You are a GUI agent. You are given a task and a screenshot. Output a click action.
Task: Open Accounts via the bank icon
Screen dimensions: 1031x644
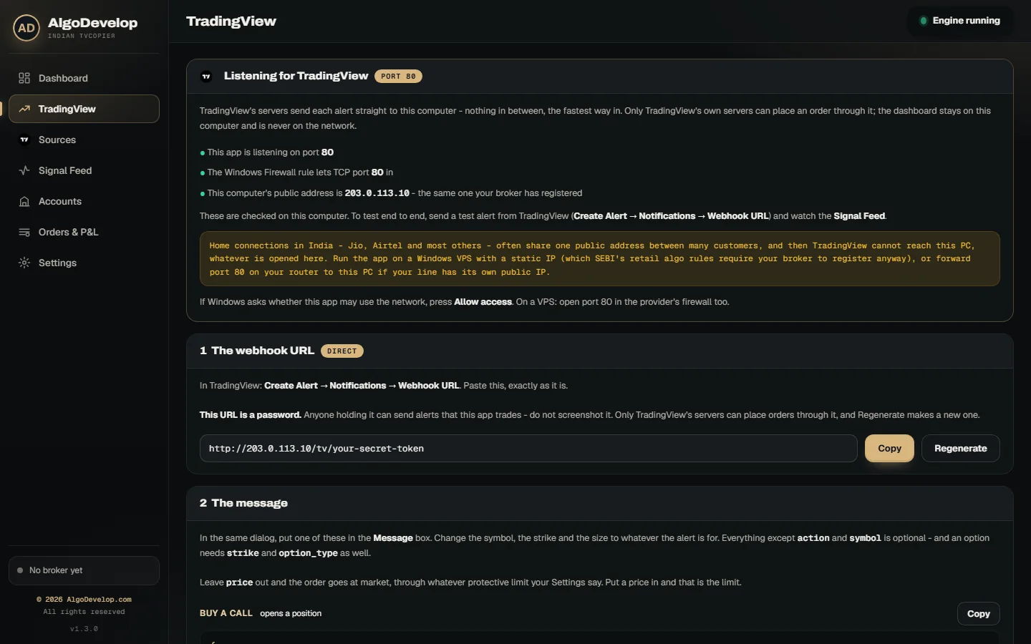pos(24,201)
